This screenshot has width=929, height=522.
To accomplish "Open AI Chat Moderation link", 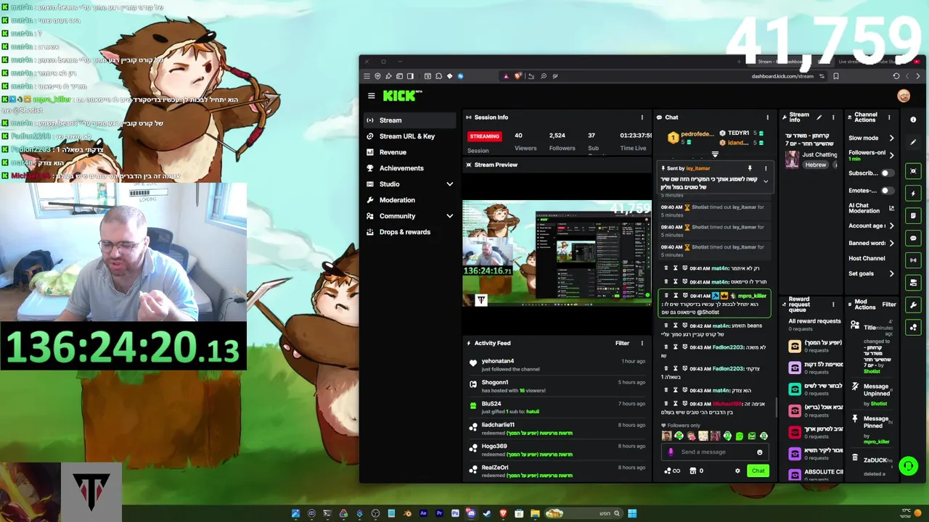I will coord(891,208).
